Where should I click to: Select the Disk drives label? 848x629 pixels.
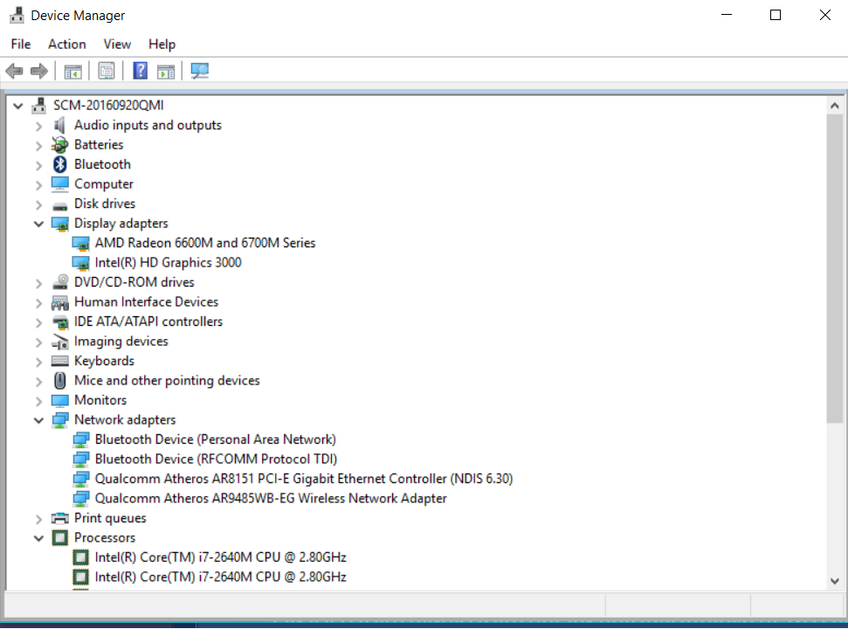pyautogui.click(x=105, y=204)
